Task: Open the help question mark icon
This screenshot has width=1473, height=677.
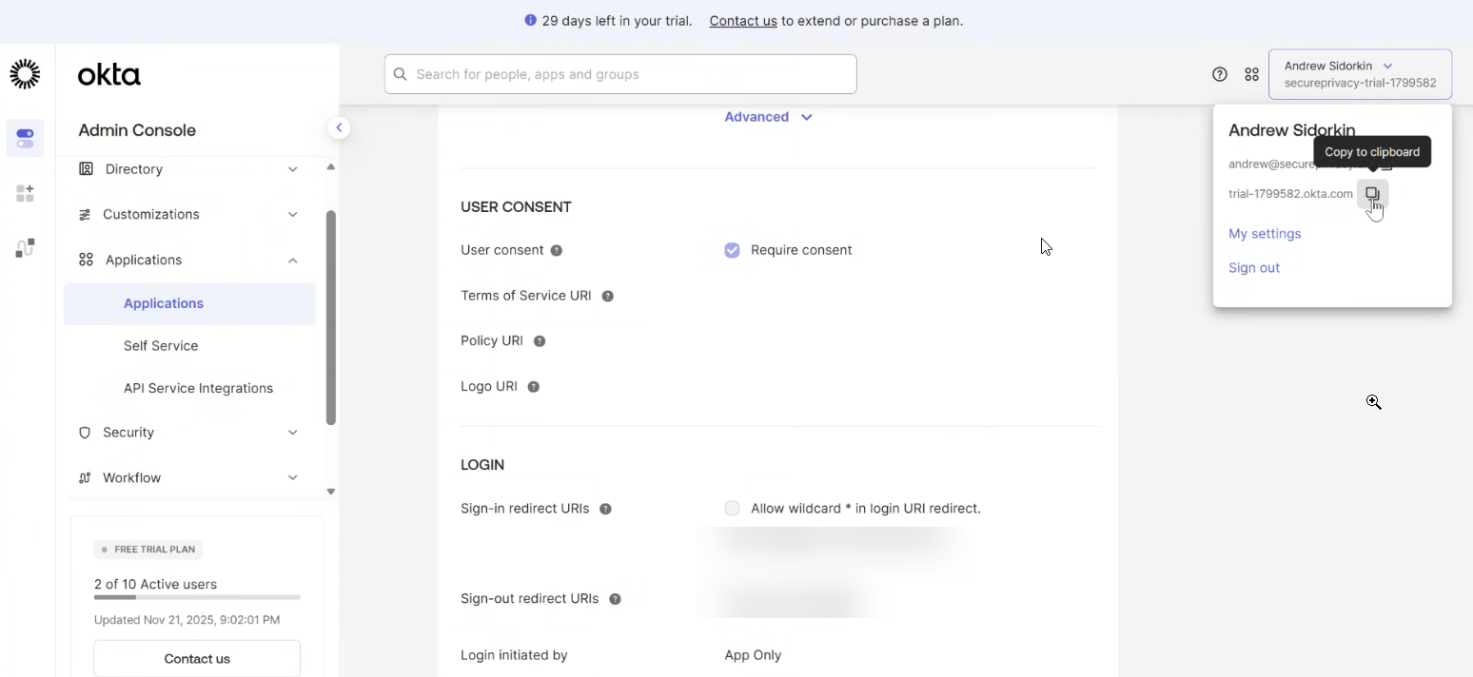Action: pyautogui.click(x=1219, y=73)
